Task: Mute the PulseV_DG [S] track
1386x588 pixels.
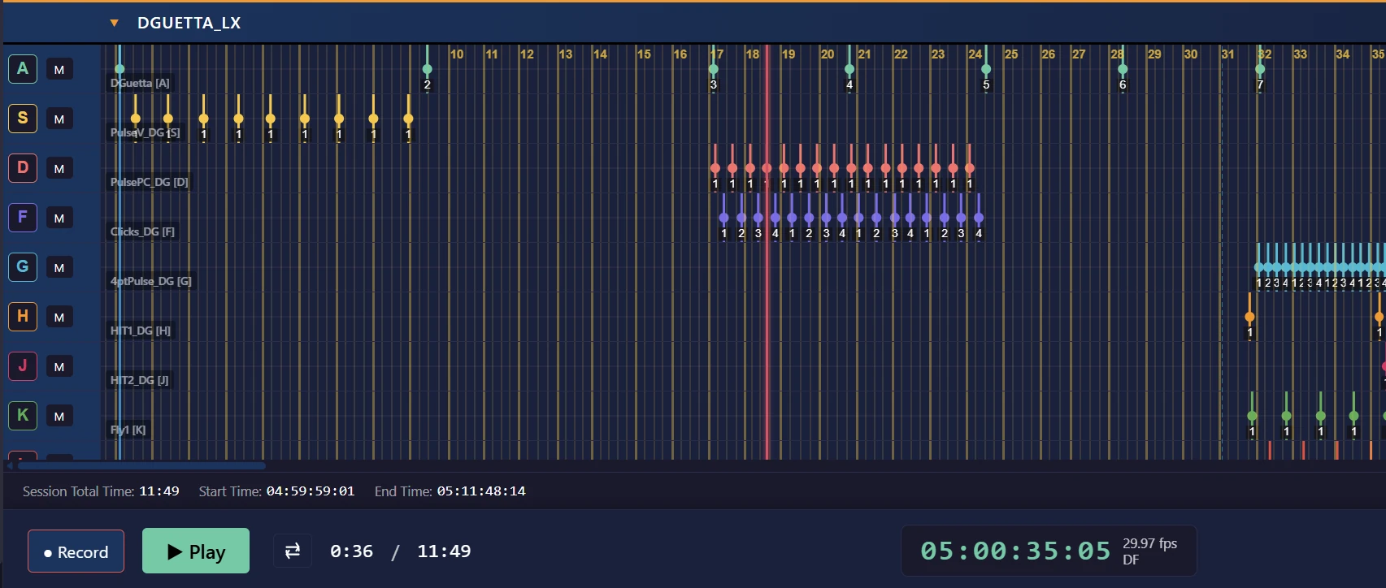Action: pos(59,119)
